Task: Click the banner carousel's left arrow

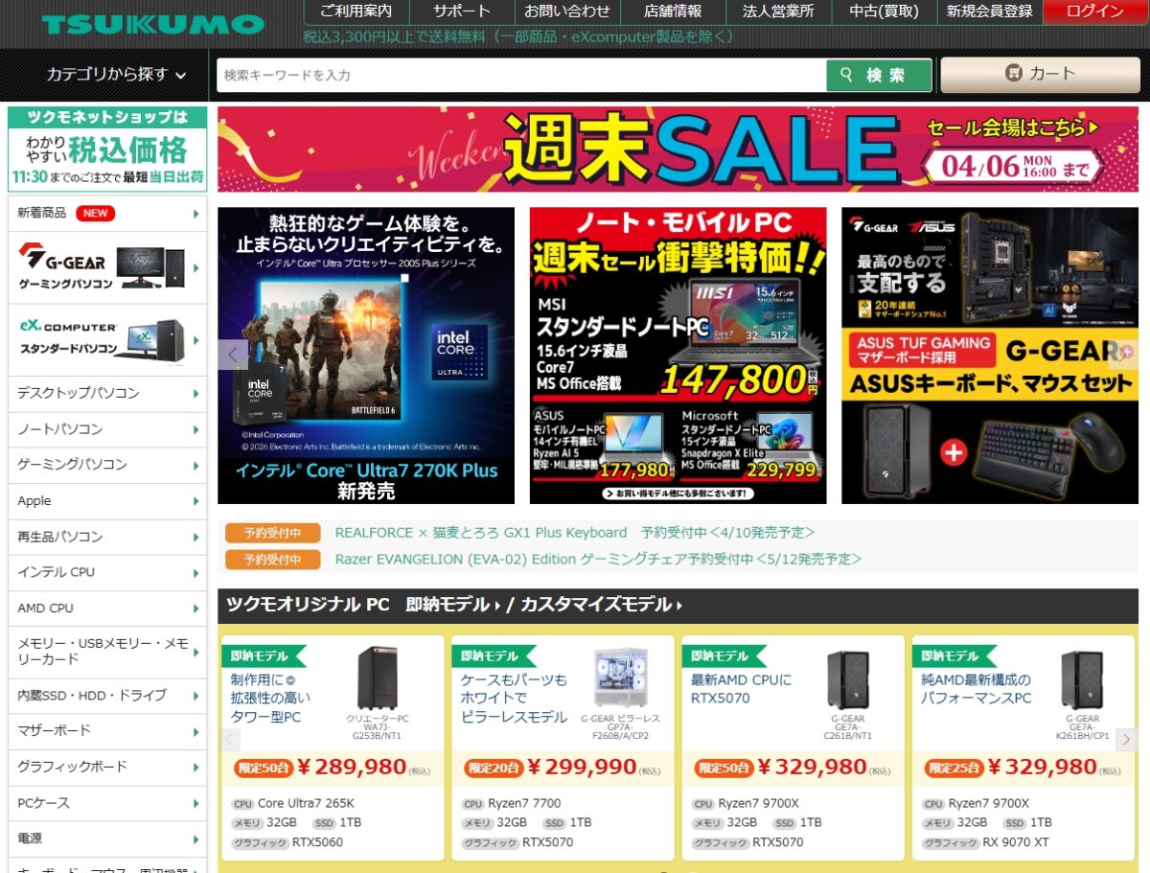Action: point(232,355)
